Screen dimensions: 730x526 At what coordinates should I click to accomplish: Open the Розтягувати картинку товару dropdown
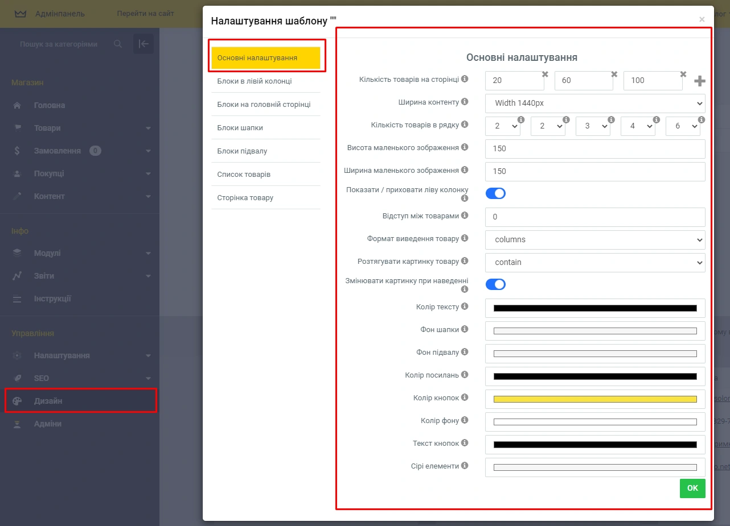[x=595, y=262]
